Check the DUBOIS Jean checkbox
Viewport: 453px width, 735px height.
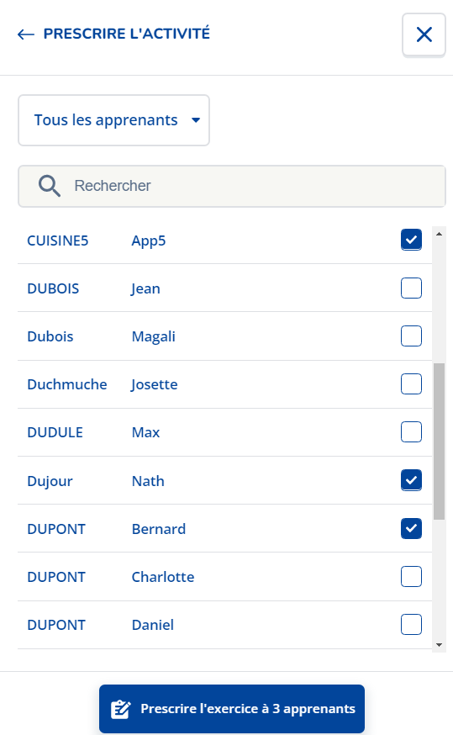[411, 288]
